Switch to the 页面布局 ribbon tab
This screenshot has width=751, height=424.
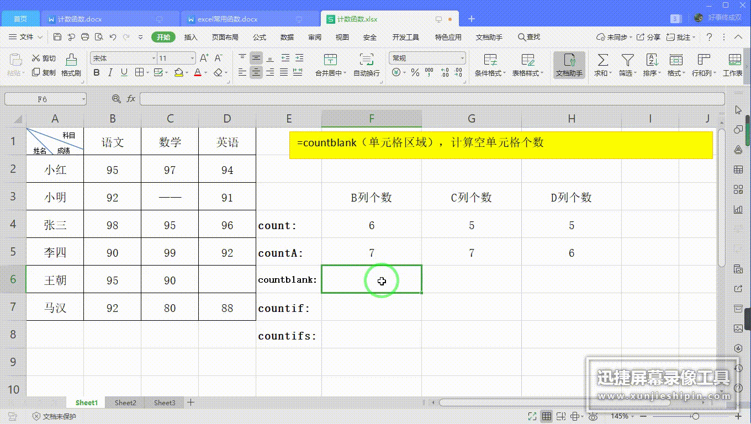tap(225, 37)
